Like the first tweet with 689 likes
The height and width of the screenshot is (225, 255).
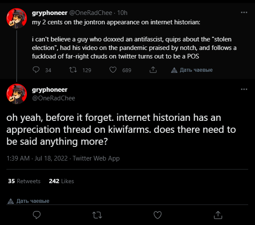pos(113,70)
